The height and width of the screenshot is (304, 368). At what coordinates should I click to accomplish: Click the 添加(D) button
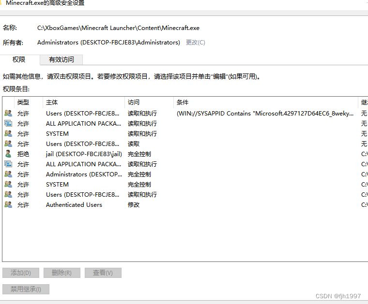pyautogui.click(x=21, y=273)
